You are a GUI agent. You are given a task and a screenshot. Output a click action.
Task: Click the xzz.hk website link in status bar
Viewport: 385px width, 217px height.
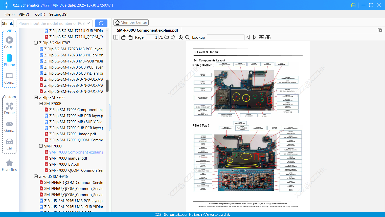[209, 214]
